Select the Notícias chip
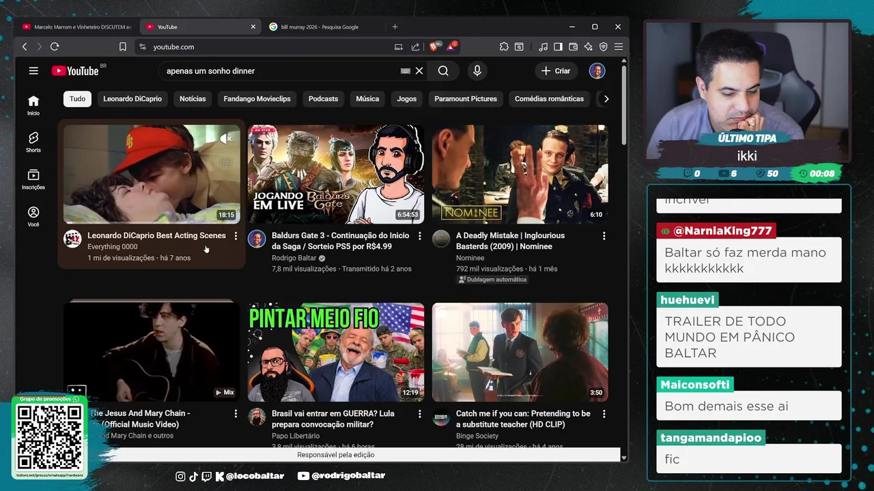Viewport: 874px width, 491px height. tap(193, 99)
